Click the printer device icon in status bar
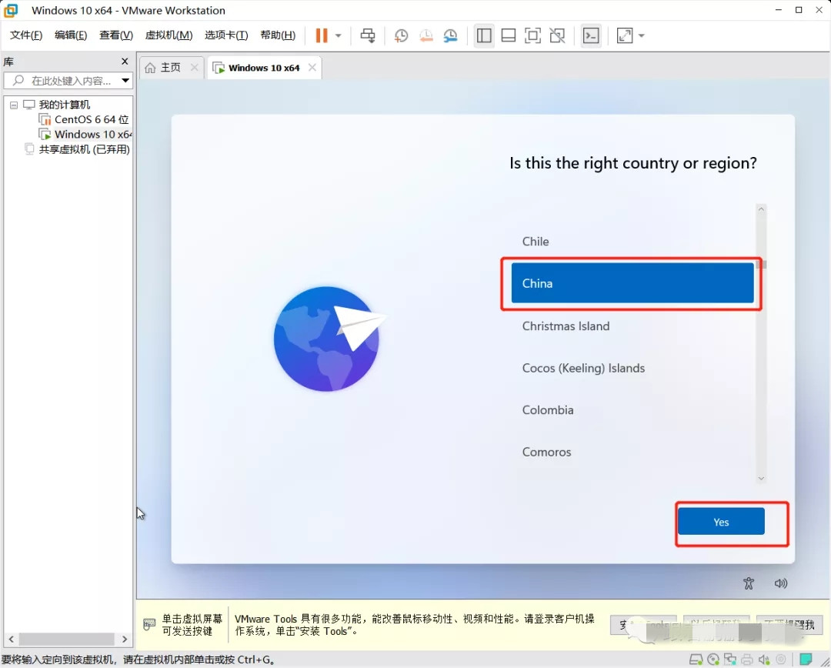This screenshot has width=831, height=668. 746,660
